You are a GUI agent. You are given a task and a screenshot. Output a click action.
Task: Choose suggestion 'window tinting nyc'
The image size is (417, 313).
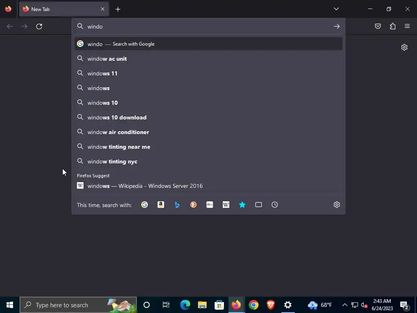coord(208,161)
